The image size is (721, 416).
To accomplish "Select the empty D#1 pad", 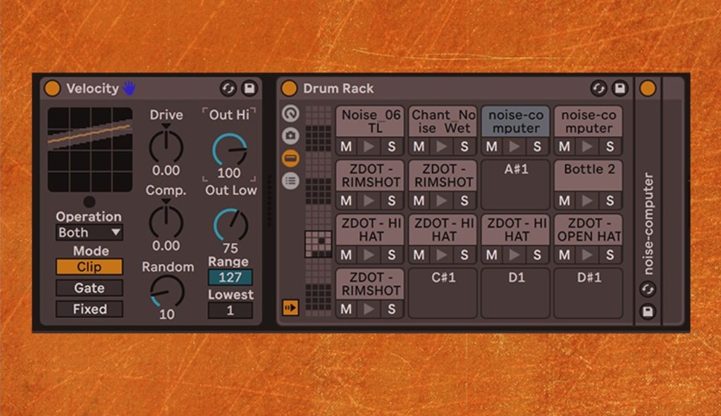I will pos(588,293).
